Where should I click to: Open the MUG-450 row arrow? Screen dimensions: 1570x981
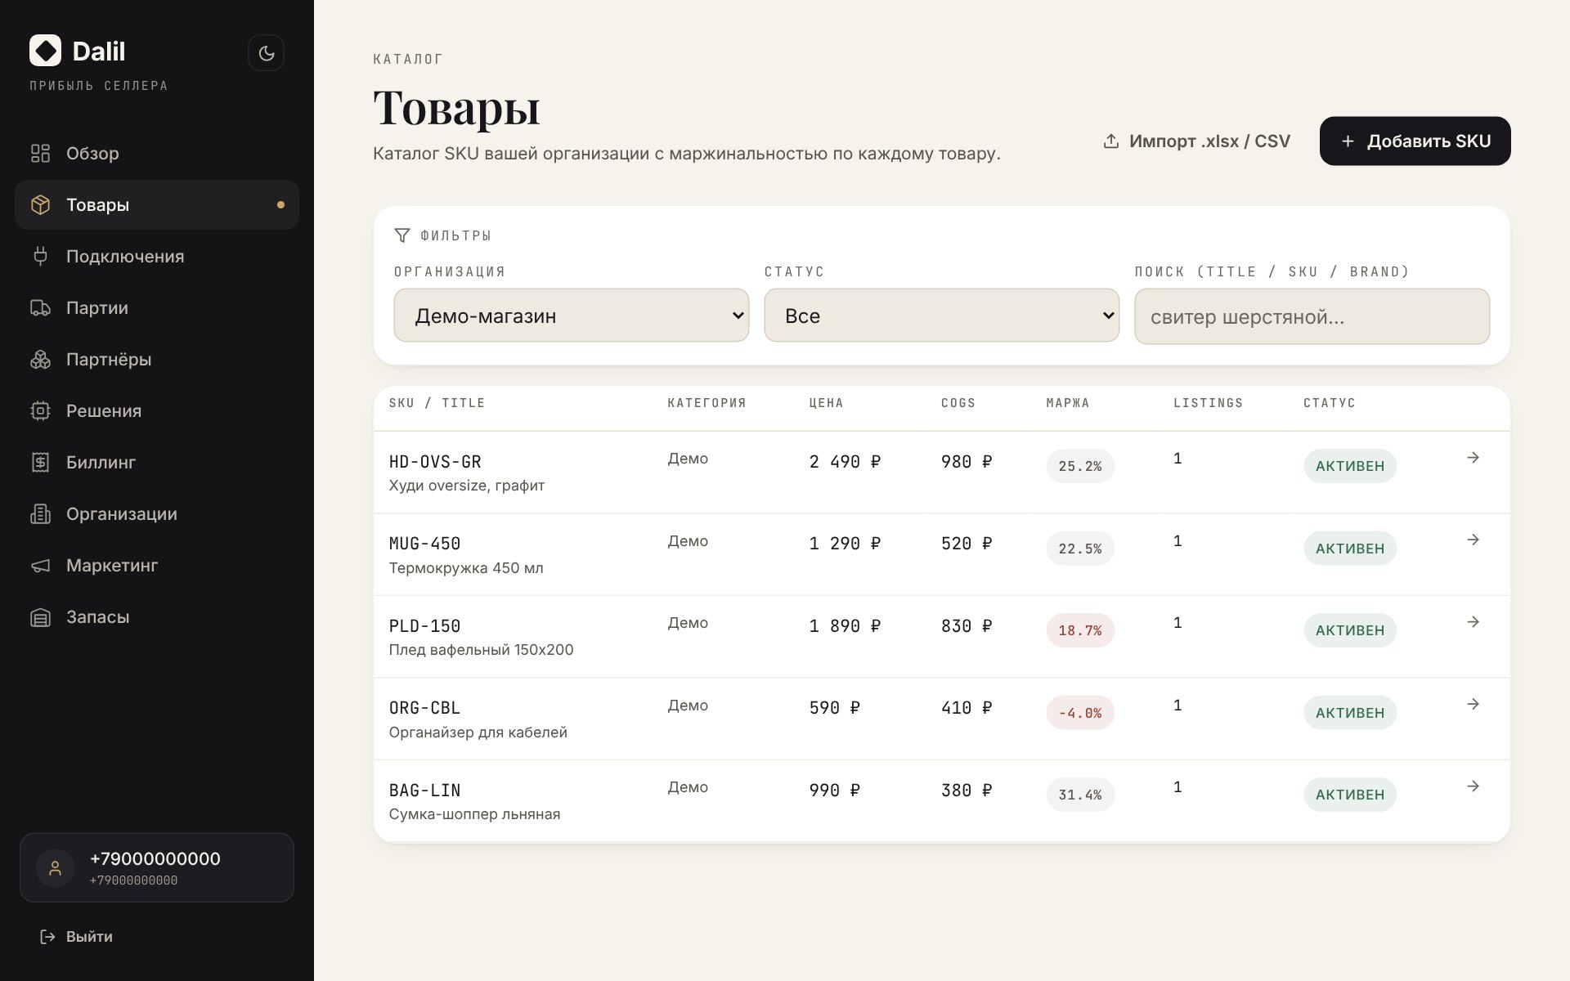pos(1473,540)
